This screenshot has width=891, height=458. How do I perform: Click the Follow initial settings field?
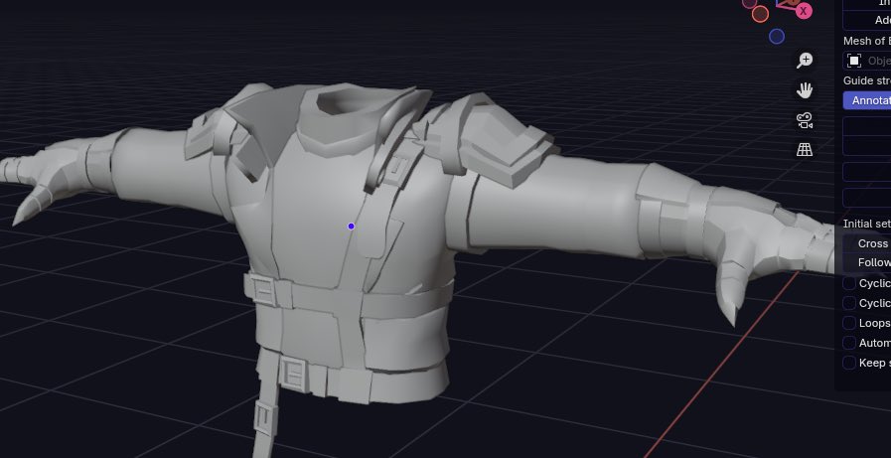pyautogui.click(x=867, y=262)
